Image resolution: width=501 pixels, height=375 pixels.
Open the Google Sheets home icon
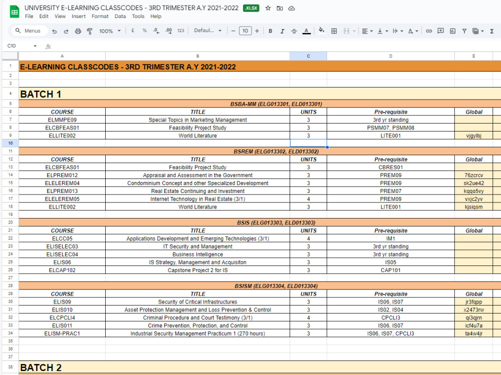[x=15, y=12]
